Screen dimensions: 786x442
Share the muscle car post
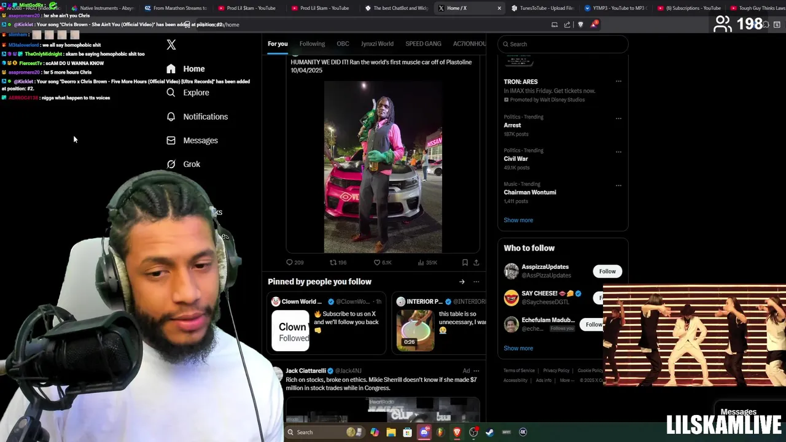click(x=476, y=263)
